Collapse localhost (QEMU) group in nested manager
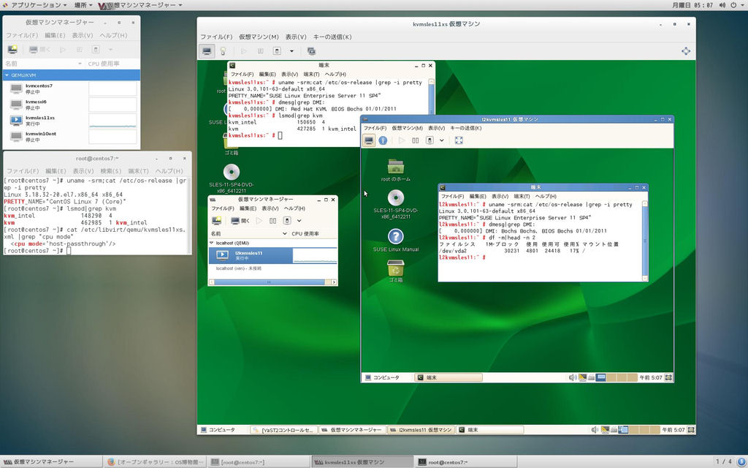The image size is (748, 468). [x=212, y=243]
